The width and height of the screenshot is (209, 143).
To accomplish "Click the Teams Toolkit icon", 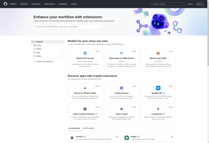I will pos(121,109).
